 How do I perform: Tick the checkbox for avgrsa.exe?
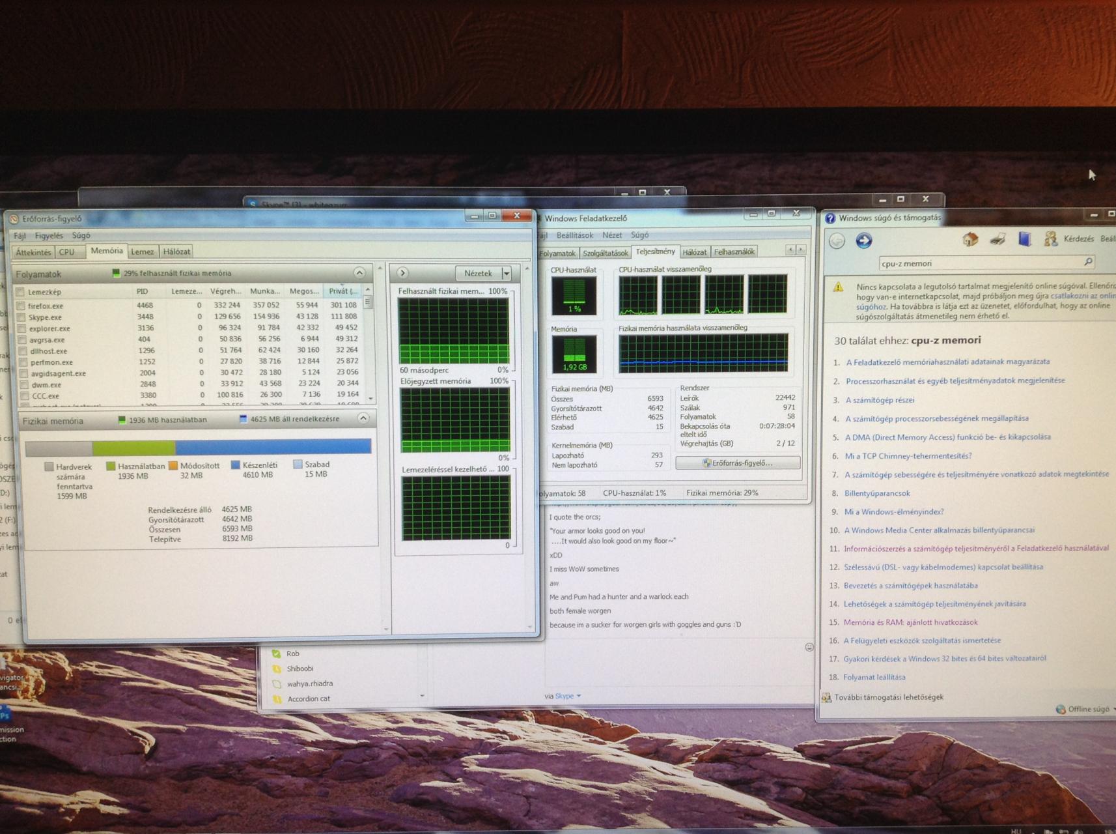22,340
